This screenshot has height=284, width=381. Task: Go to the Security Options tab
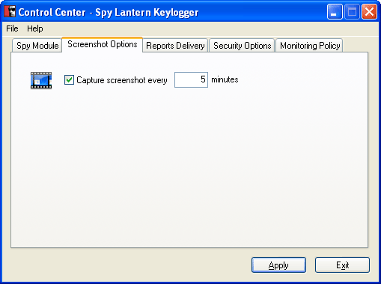[242, 46]
